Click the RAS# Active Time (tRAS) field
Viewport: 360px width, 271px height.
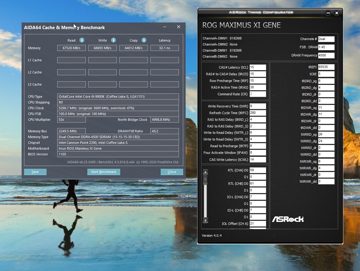[x=258, y=87]
